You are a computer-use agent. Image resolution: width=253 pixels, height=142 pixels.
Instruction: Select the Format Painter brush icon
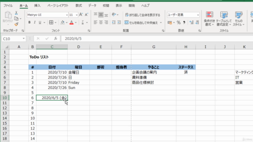tap(16, 24)
